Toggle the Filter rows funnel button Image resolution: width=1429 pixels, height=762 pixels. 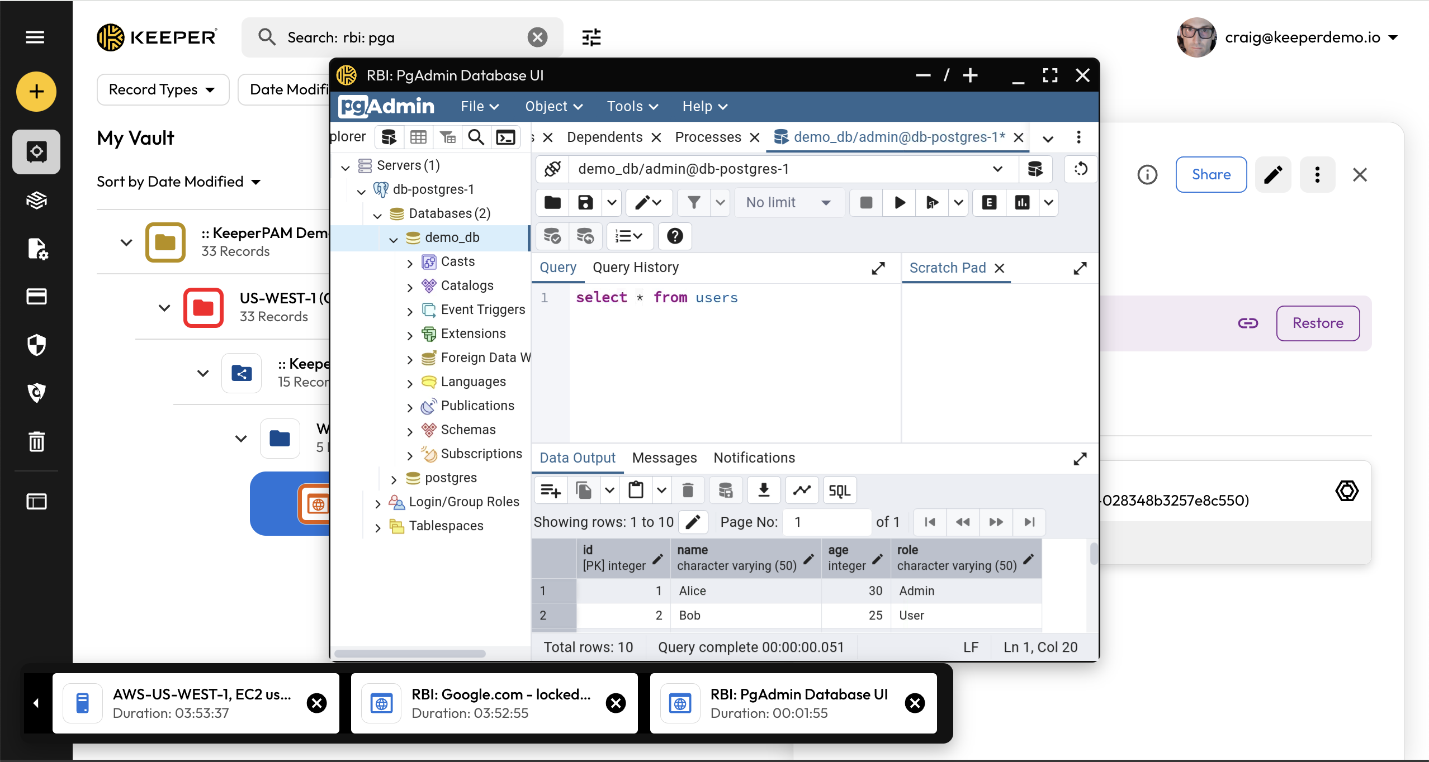[694, 203]
